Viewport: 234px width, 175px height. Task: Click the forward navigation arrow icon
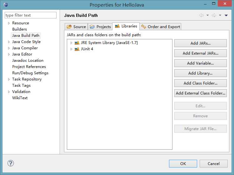tap(214, 15)
